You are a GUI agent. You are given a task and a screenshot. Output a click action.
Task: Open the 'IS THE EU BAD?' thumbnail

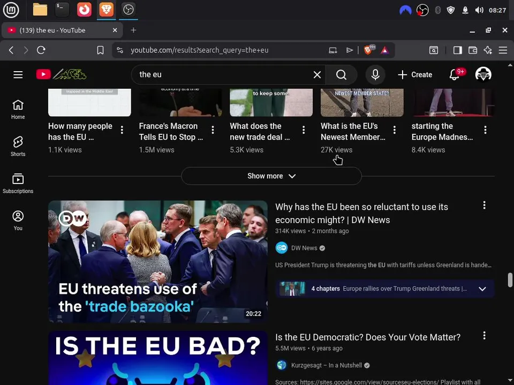(x=157, y=358)
